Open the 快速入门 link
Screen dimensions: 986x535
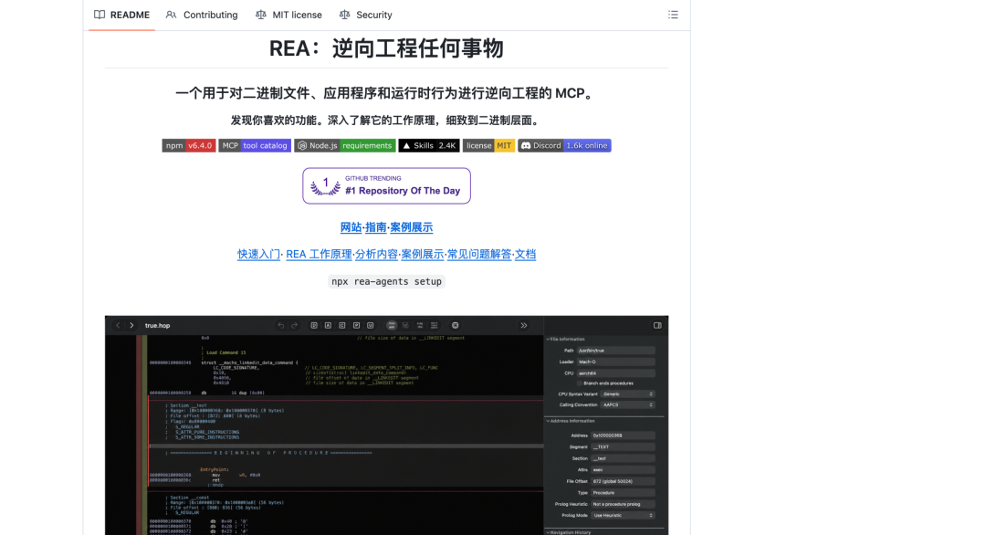[258, 255]
